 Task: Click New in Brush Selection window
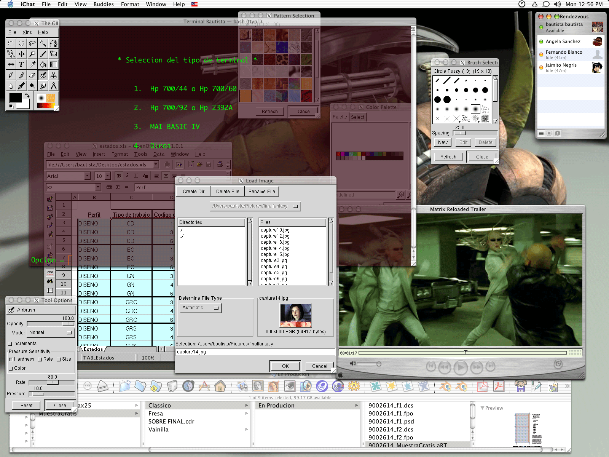pyautogui.click(x=443, y=142)
